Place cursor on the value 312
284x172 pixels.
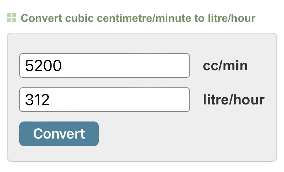37,100
